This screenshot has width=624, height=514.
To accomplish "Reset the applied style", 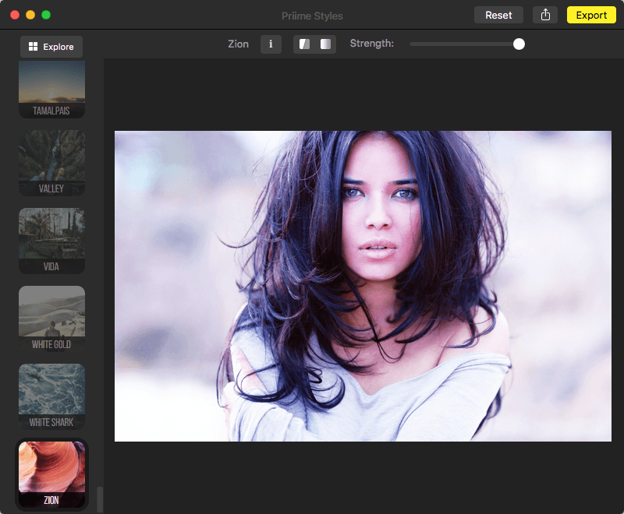I will pos(498,15).
